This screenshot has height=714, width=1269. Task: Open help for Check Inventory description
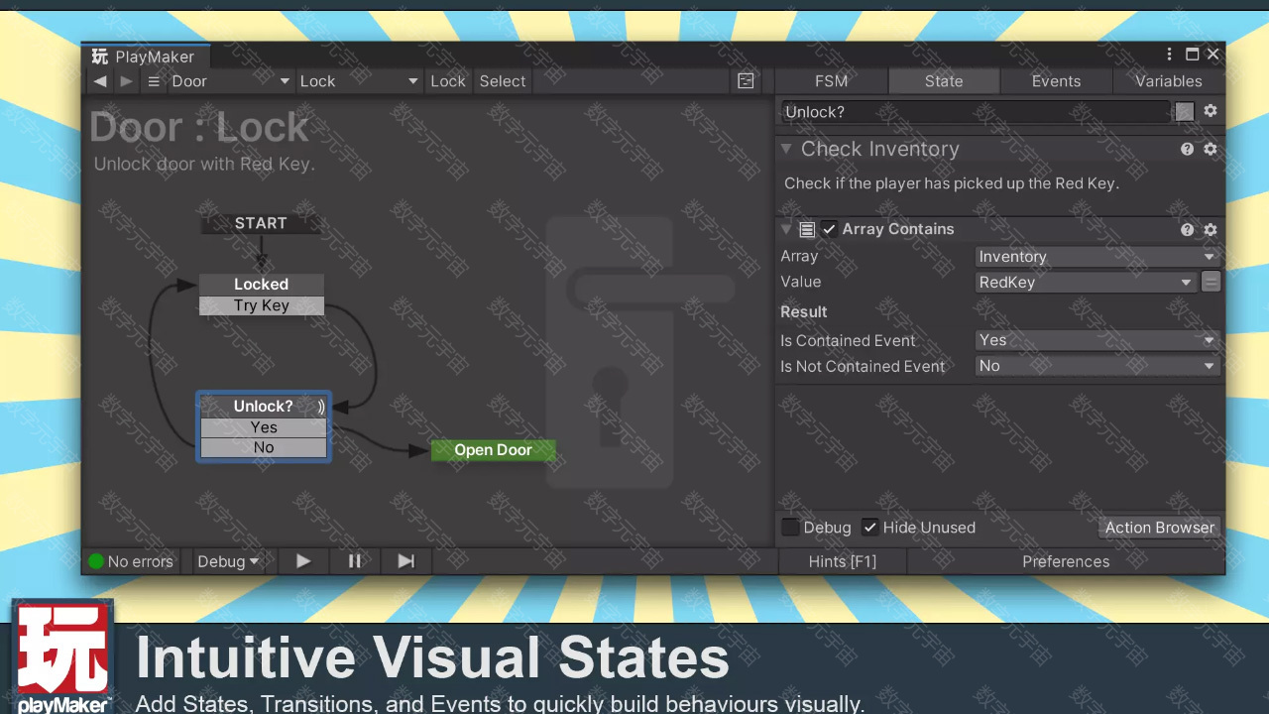pyautogui.click(x=1187, y=149)
